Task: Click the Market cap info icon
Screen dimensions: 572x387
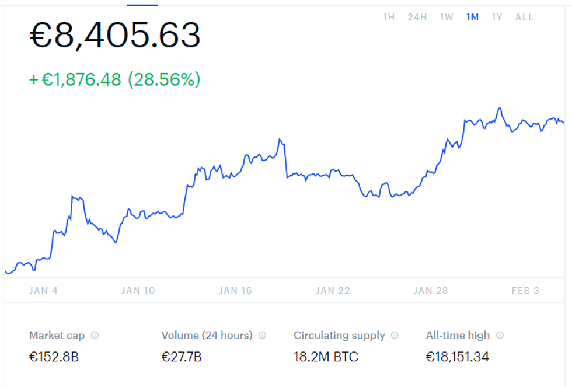Action: coord(95,336)
